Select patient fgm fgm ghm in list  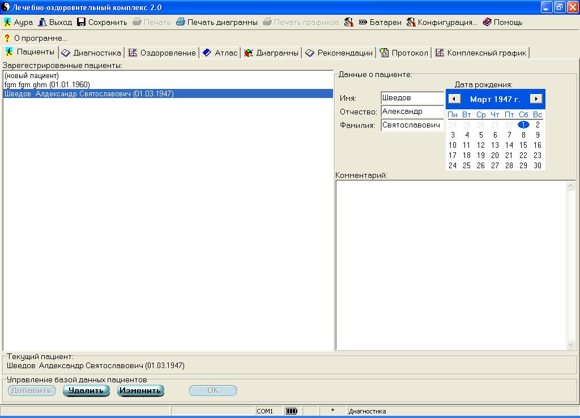coord(47,84)
